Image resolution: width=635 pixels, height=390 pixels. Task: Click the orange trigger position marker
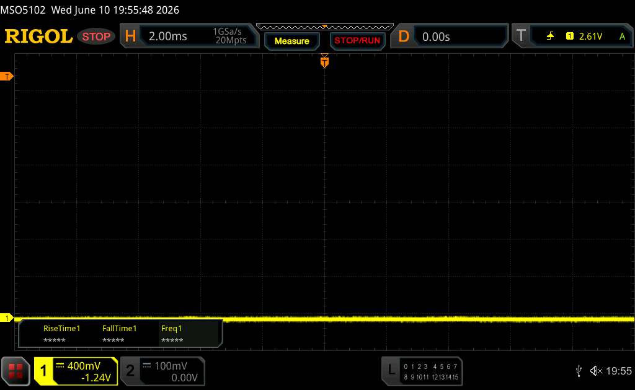pyautogui.click(x=324, y=62)
